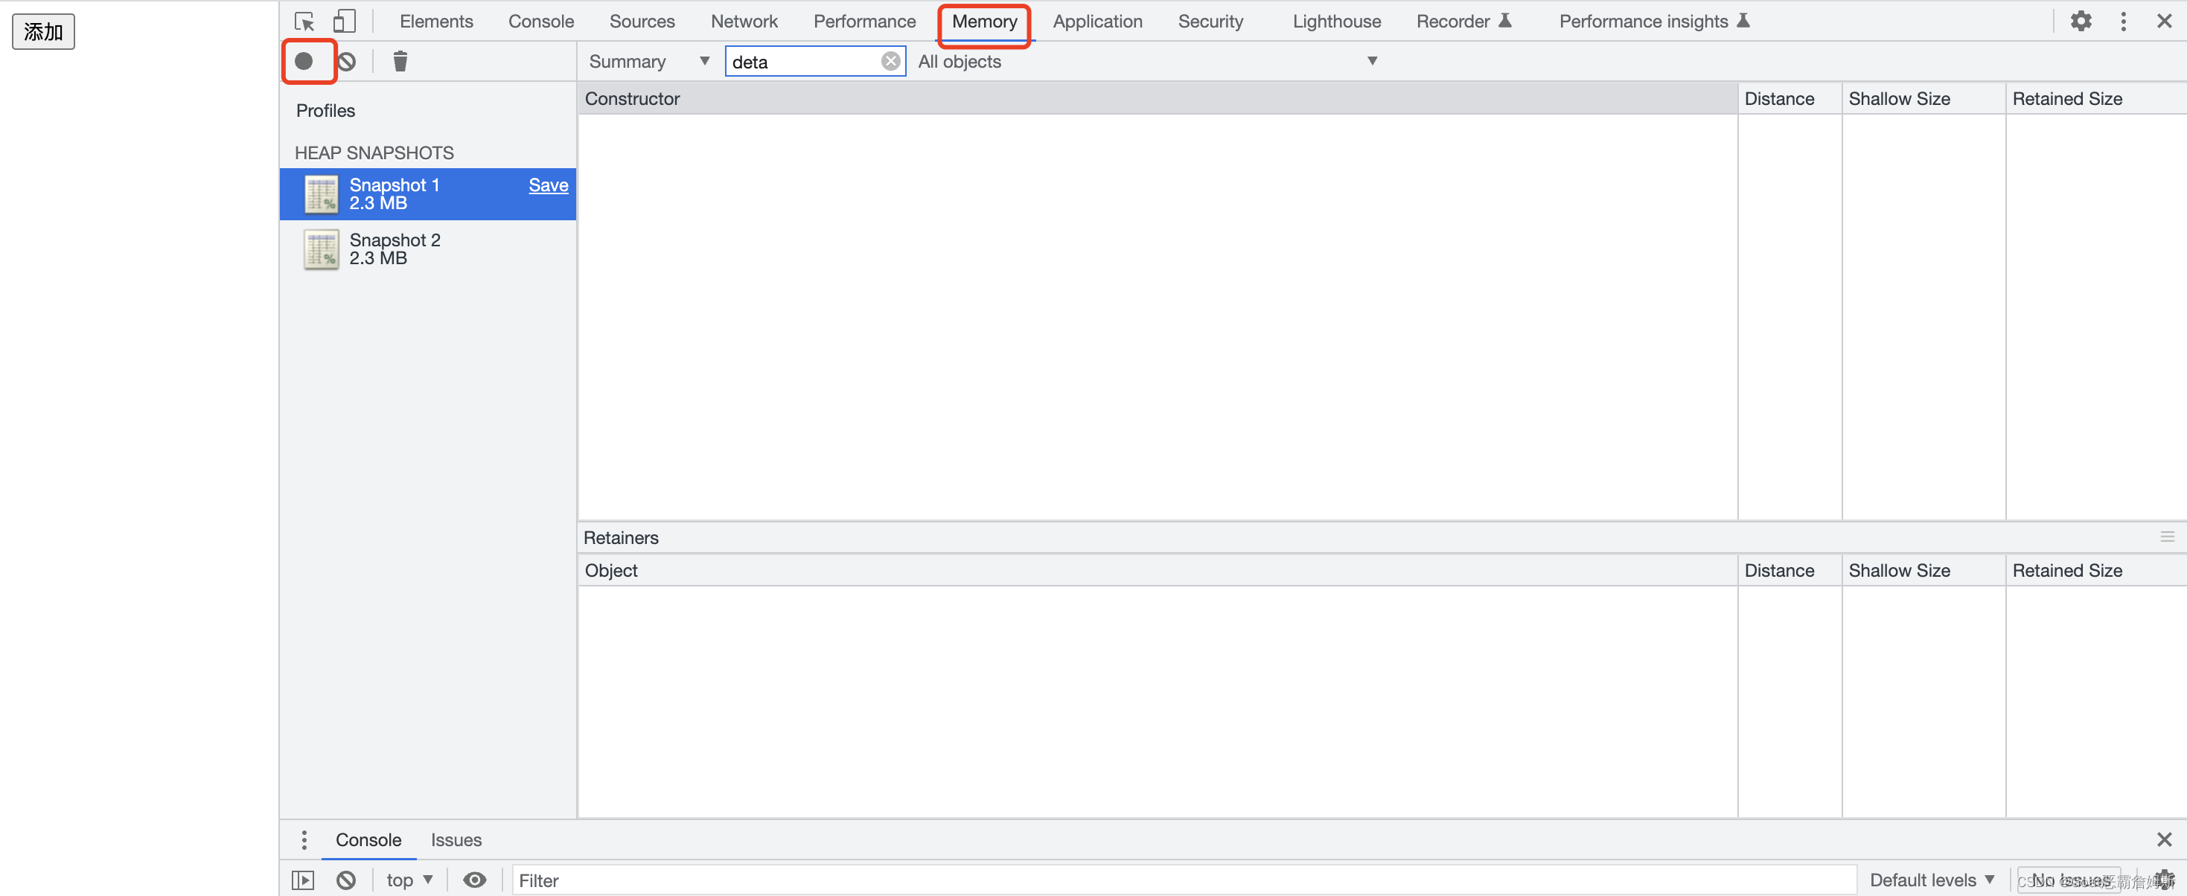Sort upper table by Shallow Size column

pyautogui.click(x=1923, y=98)
